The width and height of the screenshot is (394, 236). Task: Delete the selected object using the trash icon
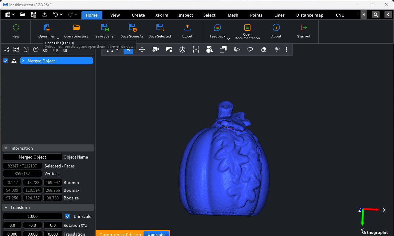tap(65, 50)
